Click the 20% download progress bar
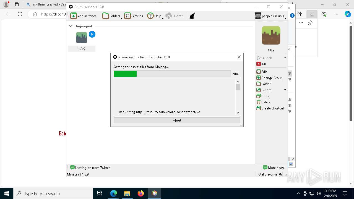The height and width of the screenshot is (199, 354). click(x=172, y=74)
